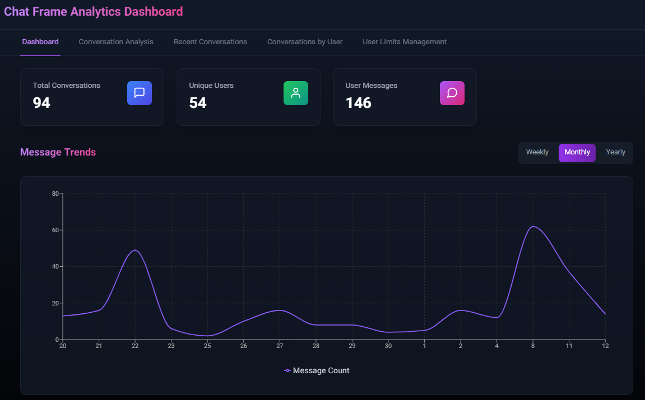Image resolution: width=645 pixels, height=400 pixels.
Task: Click the User Messages value 146
Action: point(359,103)
